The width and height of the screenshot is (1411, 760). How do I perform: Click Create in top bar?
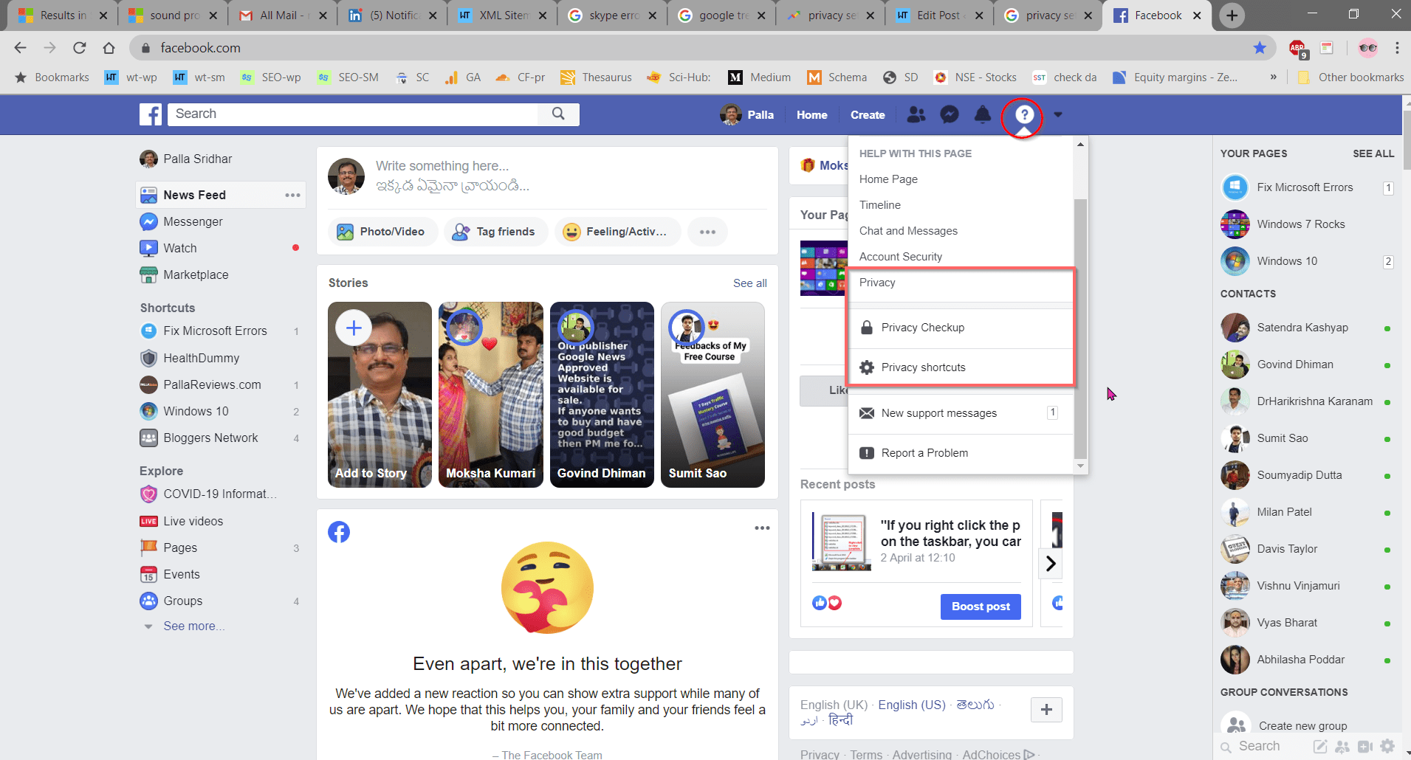(868, 115)
